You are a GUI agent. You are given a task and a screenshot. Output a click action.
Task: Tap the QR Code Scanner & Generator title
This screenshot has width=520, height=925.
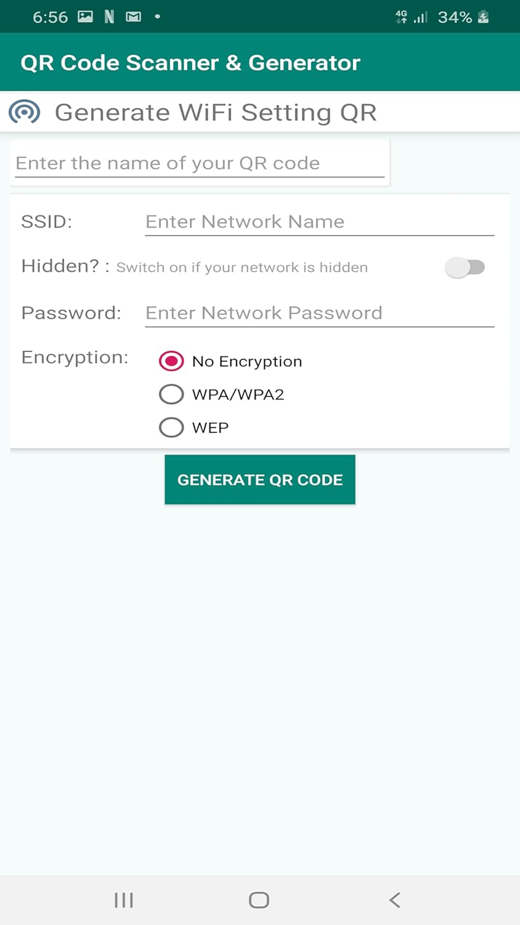click(x=190, y=63)
